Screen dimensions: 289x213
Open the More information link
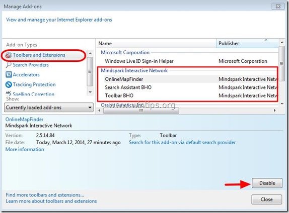point(25,149)
